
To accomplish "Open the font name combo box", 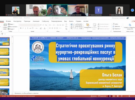I will (27, 25).
